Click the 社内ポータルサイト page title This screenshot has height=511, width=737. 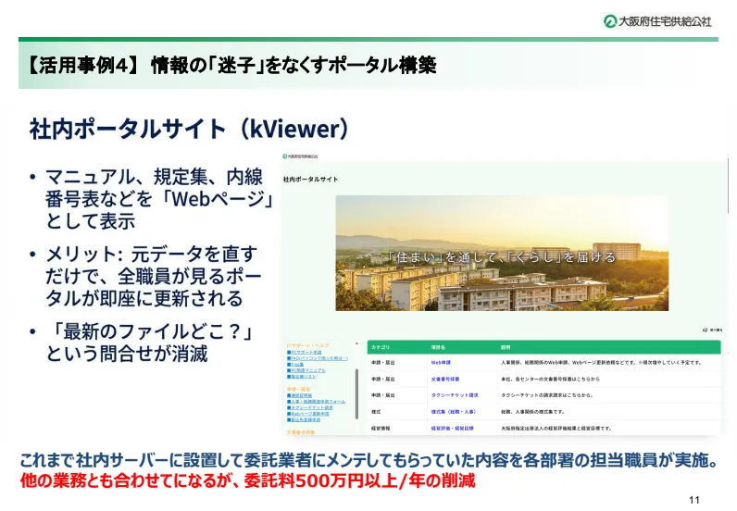(x=310, y=179)
